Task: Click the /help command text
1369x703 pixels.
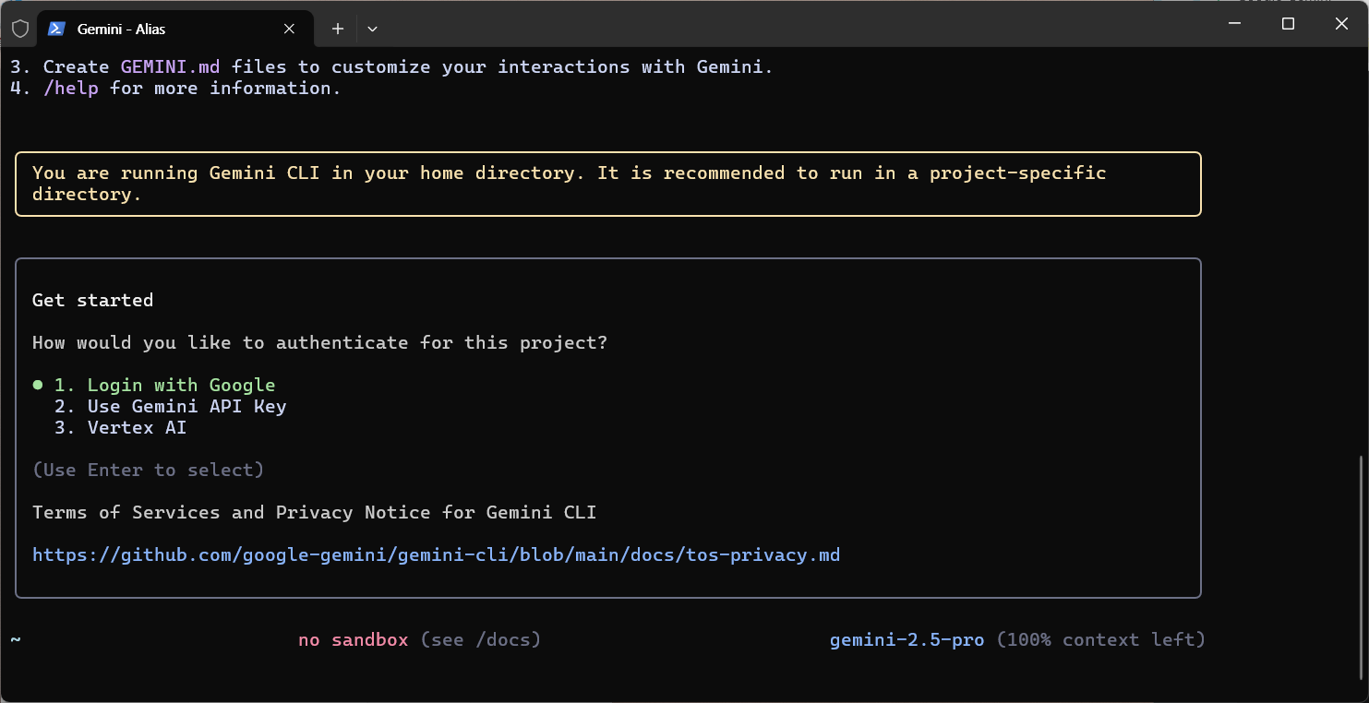Action: 71,88
